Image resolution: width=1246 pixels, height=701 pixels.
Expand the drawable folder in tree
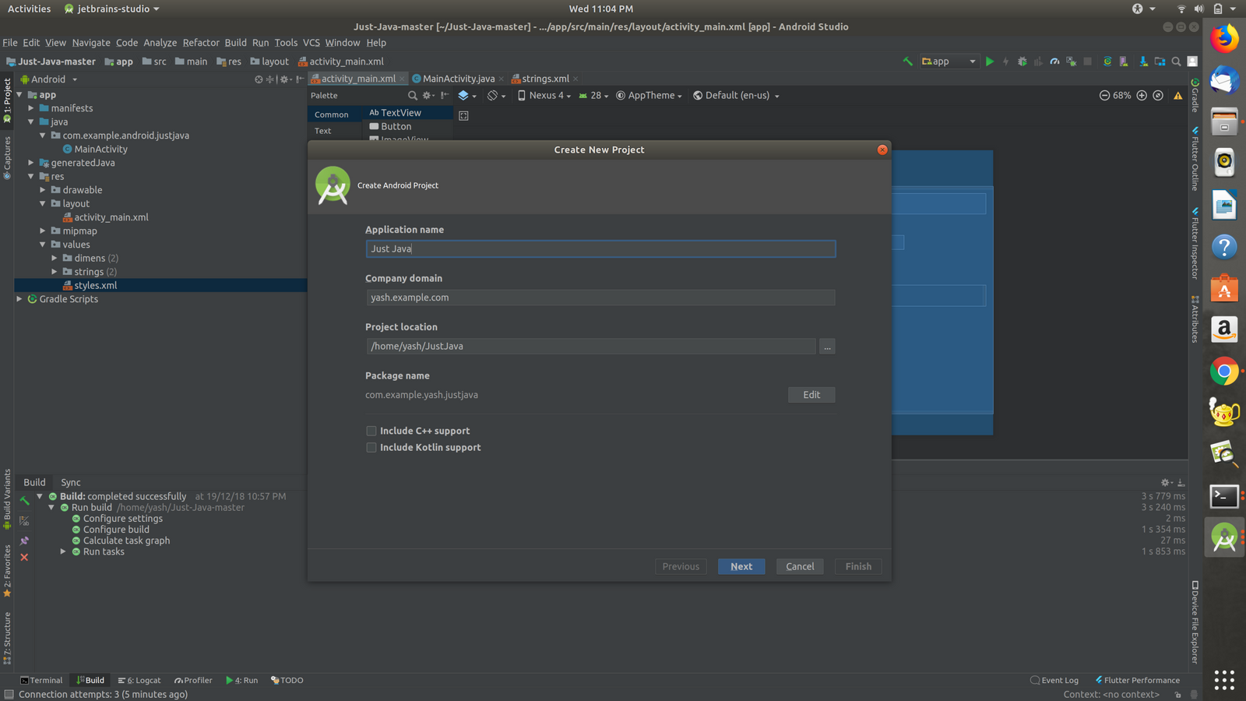pos(43,190)
